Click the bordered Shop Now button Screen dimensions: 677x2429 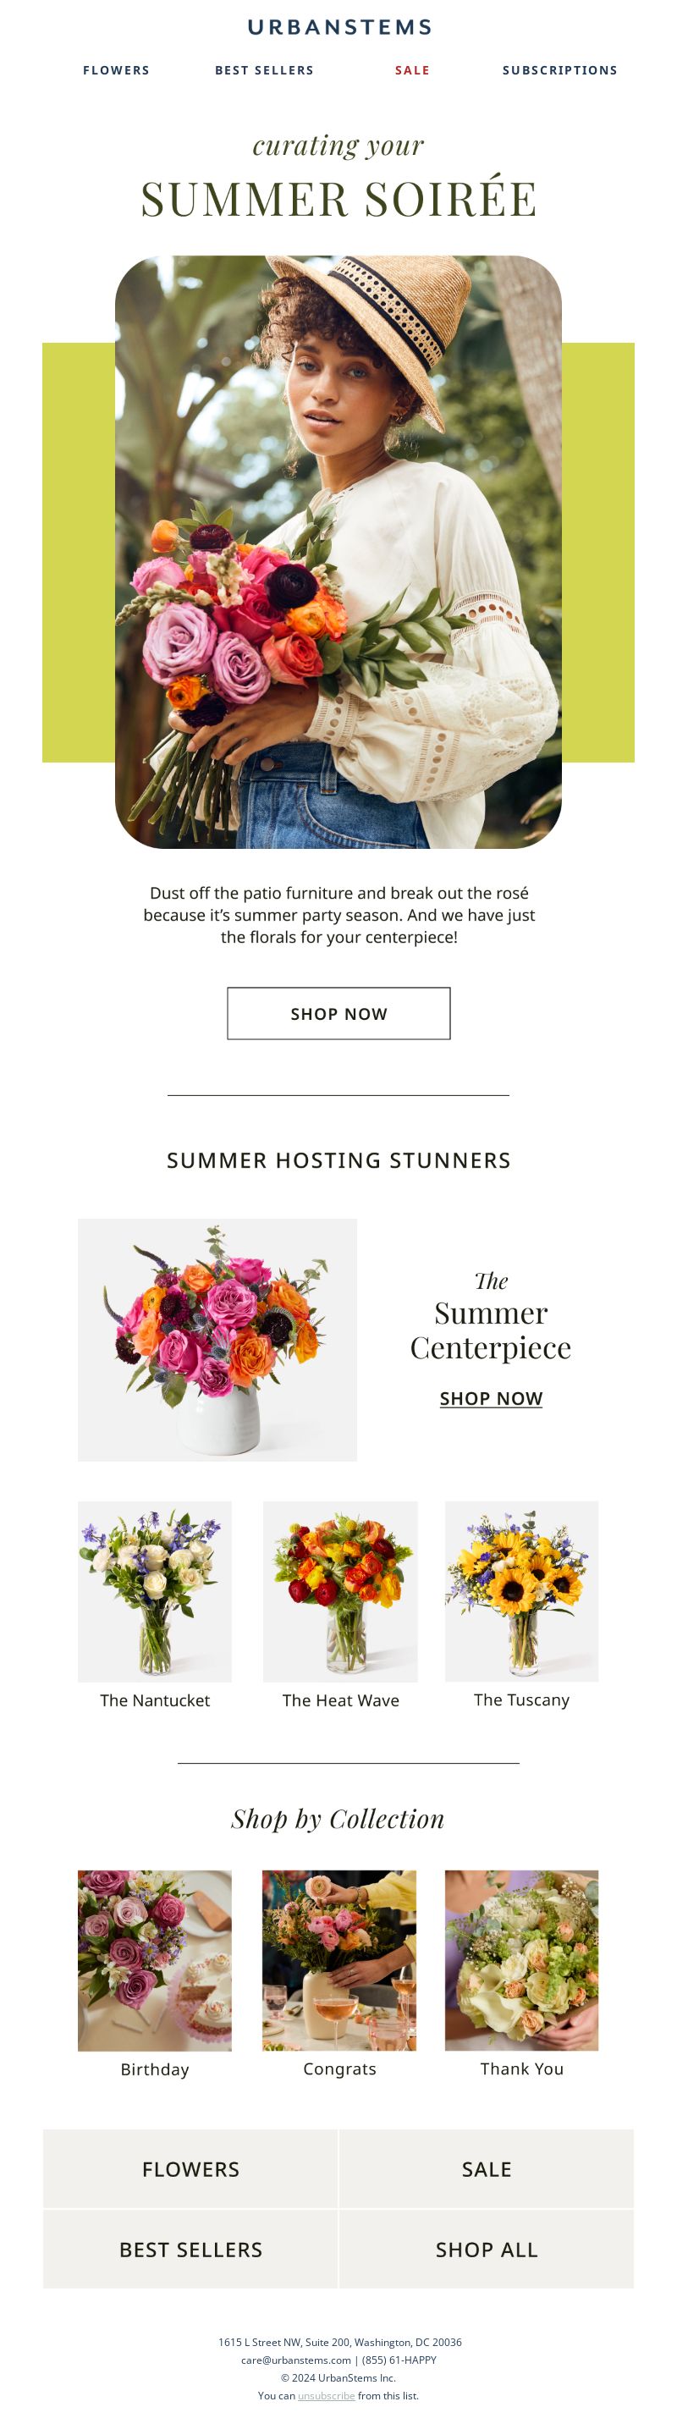[x=338, y=1014]
